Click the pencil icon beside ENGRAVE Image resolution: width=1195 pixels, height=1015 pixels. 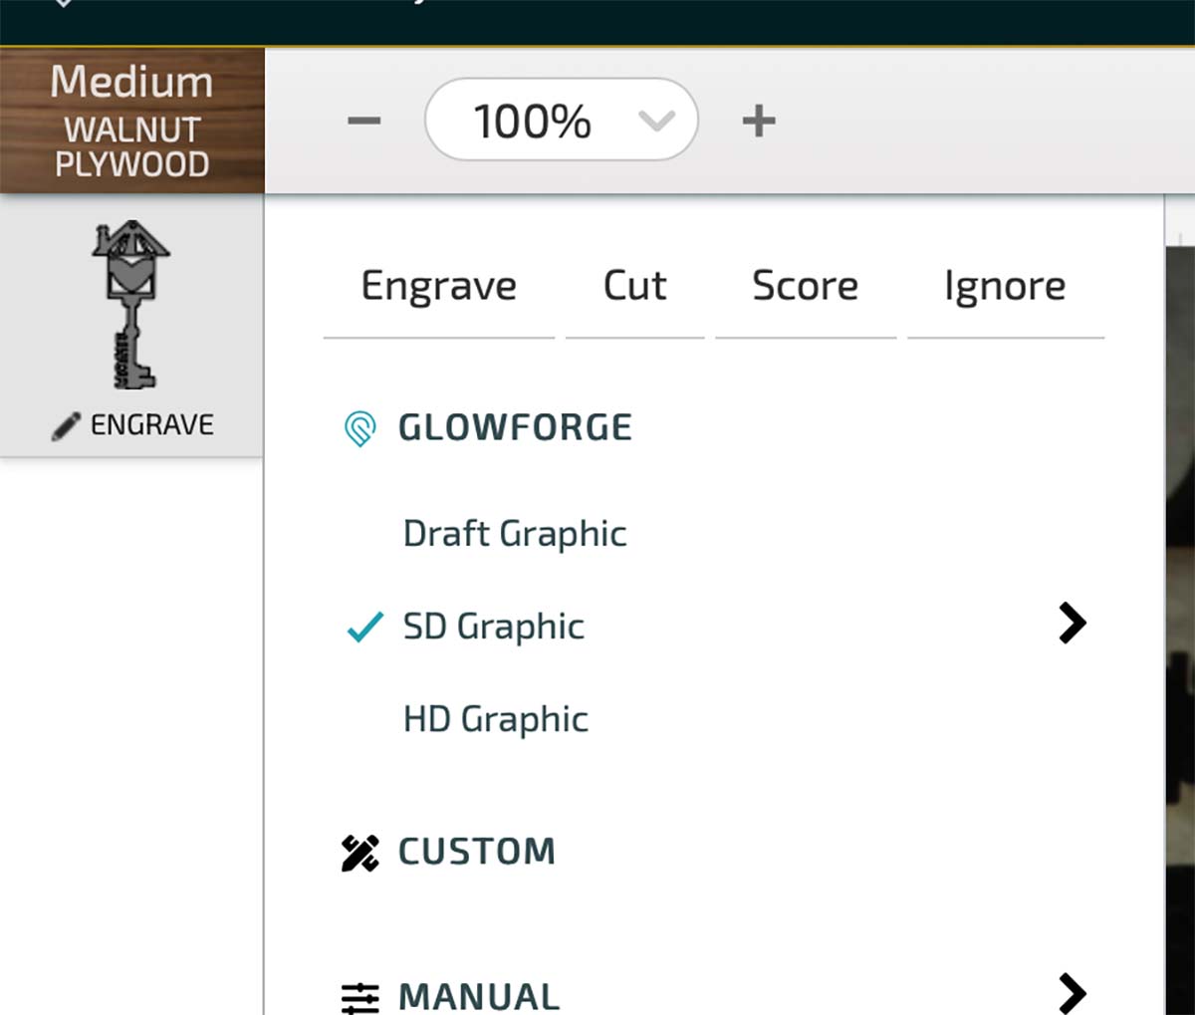[66, 426]
